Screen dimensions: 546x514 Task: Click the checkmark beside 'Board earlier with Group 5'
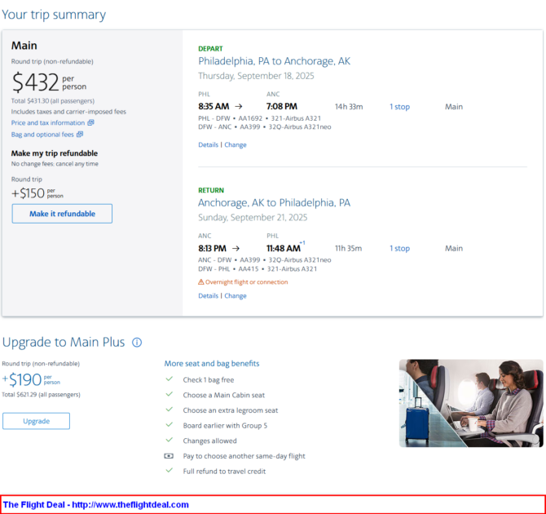170,425
